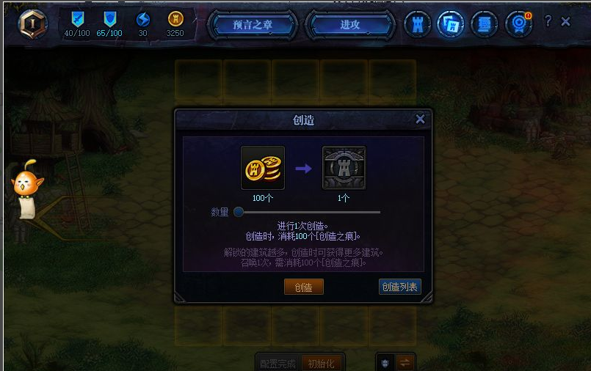Open the scroll list round icon
This screenshot has height=371, width=591.
click(485, 24)
